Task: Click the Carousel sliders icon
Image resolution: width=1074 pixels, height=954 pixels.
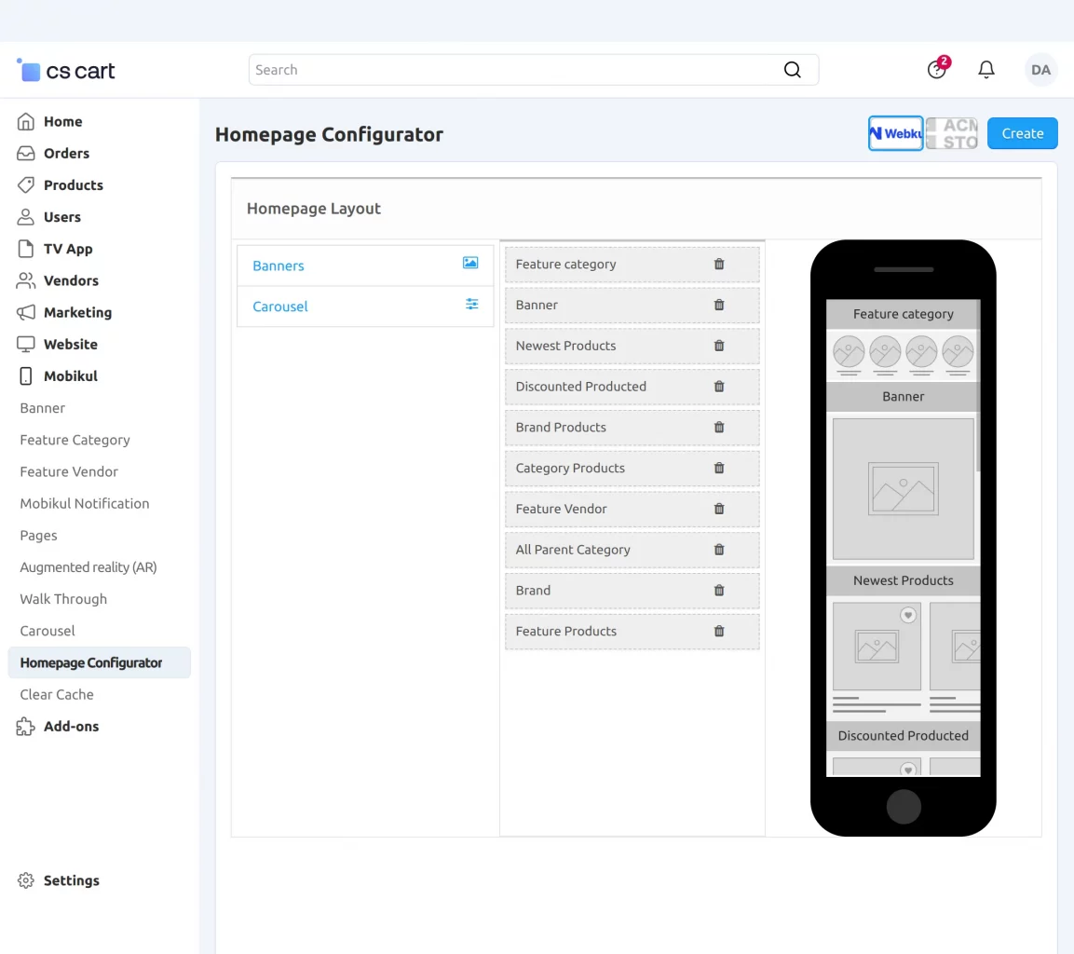Action: pos(471,304)
